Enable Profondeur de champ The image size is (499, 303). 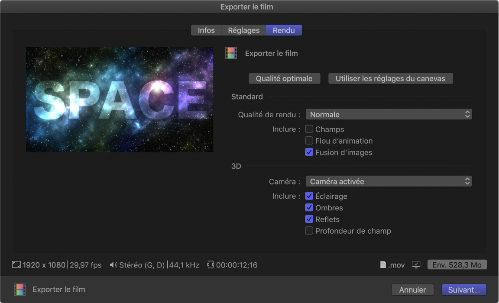309,231
